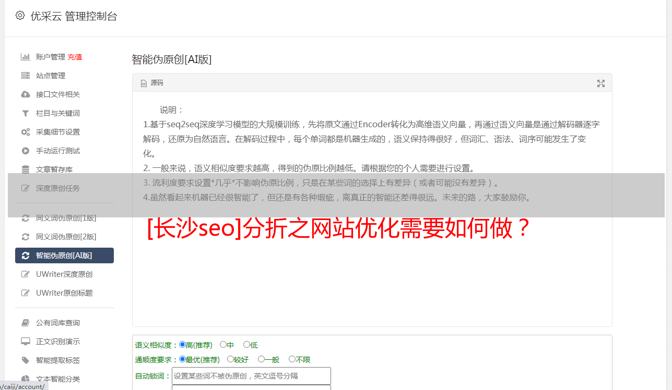Screen dimensions: 672x390
Task: Click the 智能伪原创[AI版] page heading
Action: [x=171, y=59]
